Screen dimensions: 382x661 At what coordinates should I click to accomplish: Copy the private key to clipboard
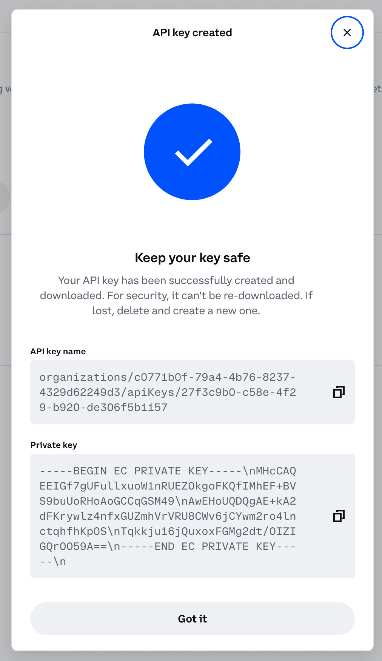point(339,516)
